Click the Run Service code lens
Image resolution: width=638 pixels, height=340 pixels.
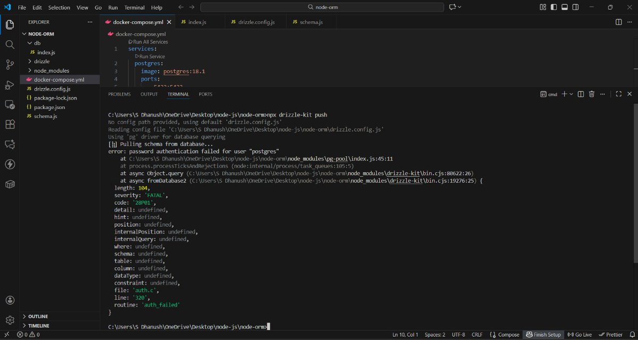point(150,56)
